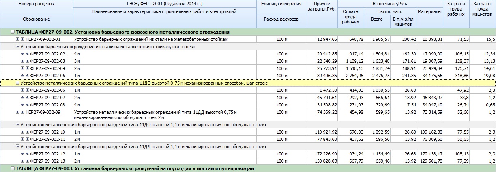Screen dimensions: 496x172
Task: Click direct cost value 1 472,58
Action: [x=329, y=90]
